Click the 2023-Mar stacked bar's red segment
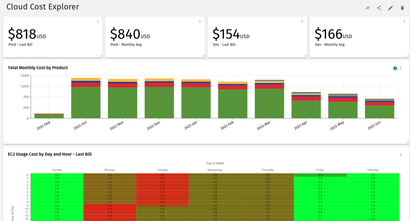 [x=269, y=87]
